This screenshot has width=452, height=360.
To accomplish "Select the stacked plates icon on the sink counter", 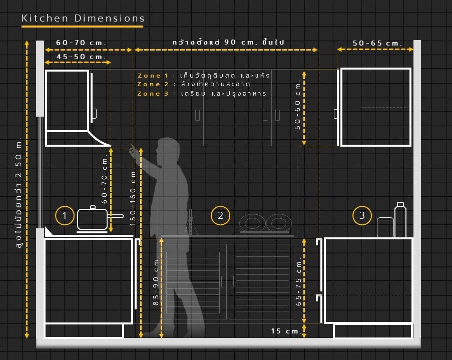I will pyautogui.click(x=265, y=223).
